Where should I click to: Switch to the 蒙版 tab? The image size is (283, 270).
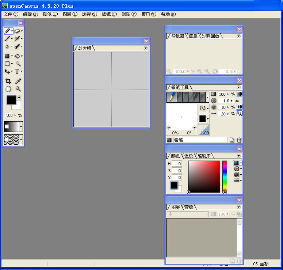[x=189, y=207]
